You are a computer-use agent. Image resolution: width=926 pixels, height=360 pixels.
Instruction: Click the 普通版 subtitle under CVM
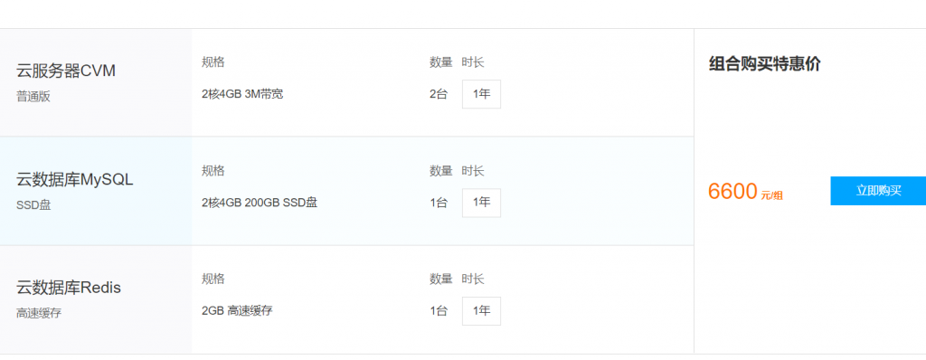33,97
